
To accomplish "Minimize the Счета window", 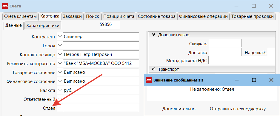I will pyautogui.click(x=237, y=6).
